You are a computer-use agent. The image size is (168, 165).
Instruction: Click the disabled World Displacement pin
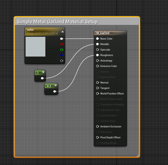tap(98, 99)
